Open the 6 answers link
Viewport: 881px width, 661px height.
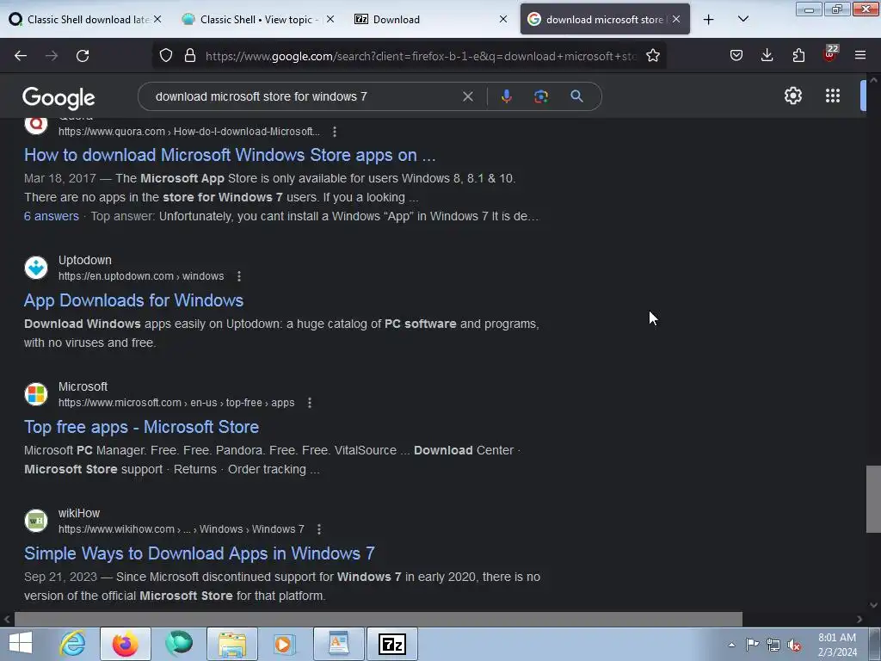point(51,216)
